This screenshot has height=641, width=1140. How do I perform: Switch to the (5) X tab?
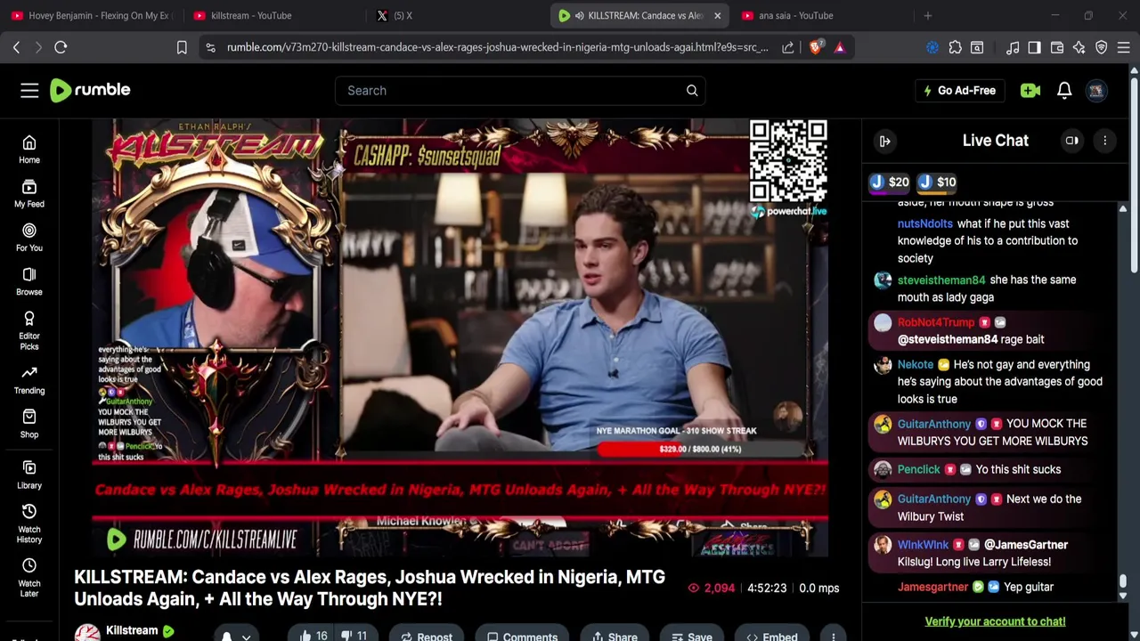pos(454,15)
